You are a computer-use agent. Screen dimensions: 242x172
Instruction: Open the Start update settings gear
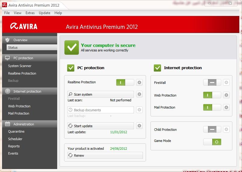139,126
